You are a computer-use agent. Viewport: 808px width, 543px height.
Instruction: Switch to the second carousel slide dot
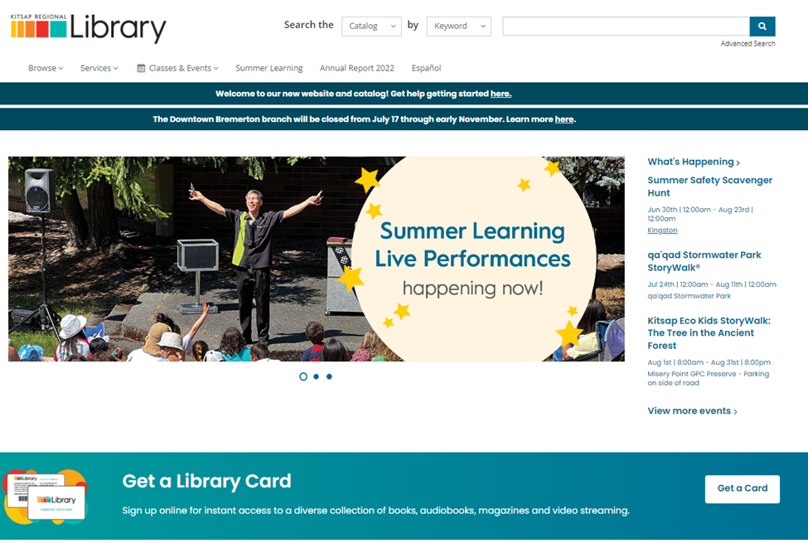point(316,376)
